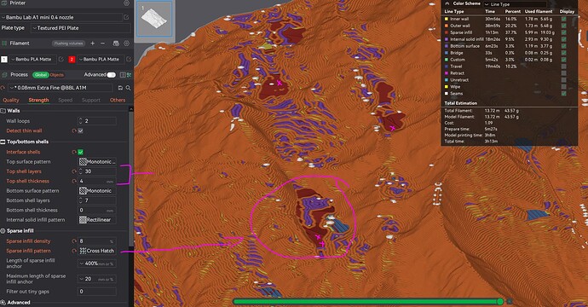Viewport: 588px width, 307px height.
Task: Open the process preset dropdown
Action: 61,88
